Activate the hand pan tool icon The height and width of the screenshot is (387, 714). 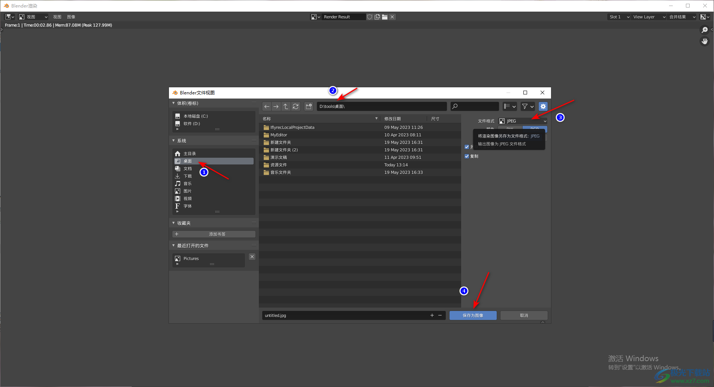[705, 41]
